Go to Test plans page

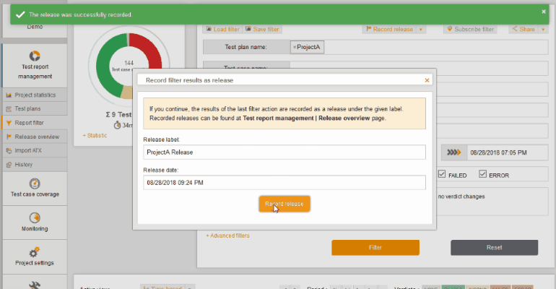pyautogui.click(x=35, y=109)
